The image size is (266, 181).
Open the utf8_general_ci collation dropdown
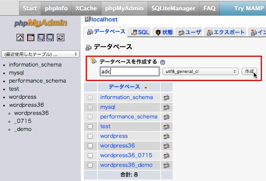point(201,71)
